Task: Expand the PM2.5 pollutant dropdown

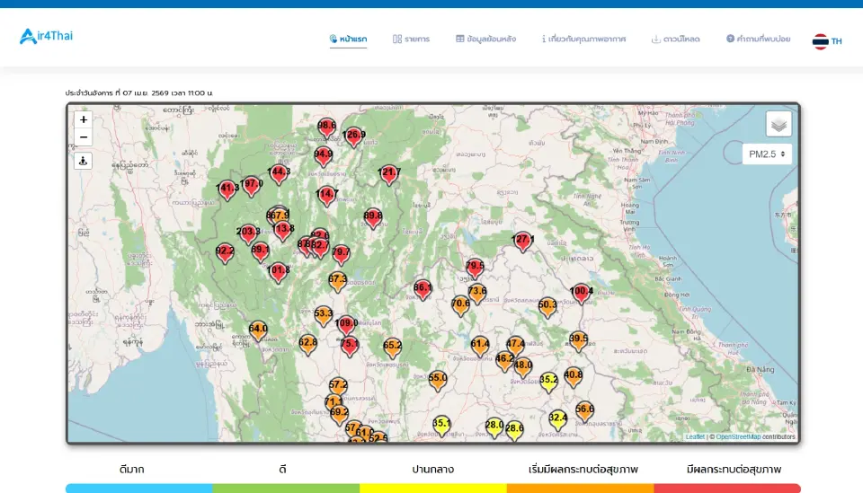Action: pyautogui.click(x=767, y=154)
